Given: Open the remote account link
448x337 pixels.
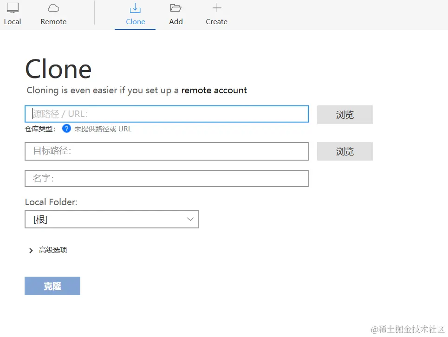Looking at the screenshot, I should pos(214,90).
